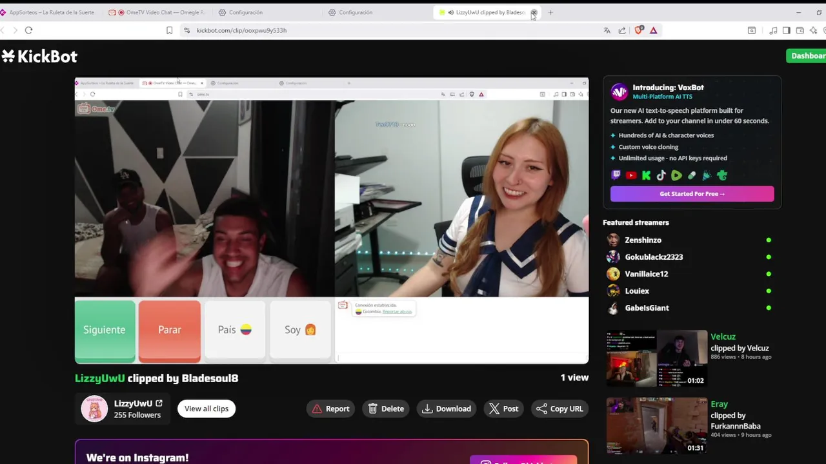Click the TikTok platform icon
The height and width of the screenshot is (464, 826).
pyautogui.click(x=661, y=175)
